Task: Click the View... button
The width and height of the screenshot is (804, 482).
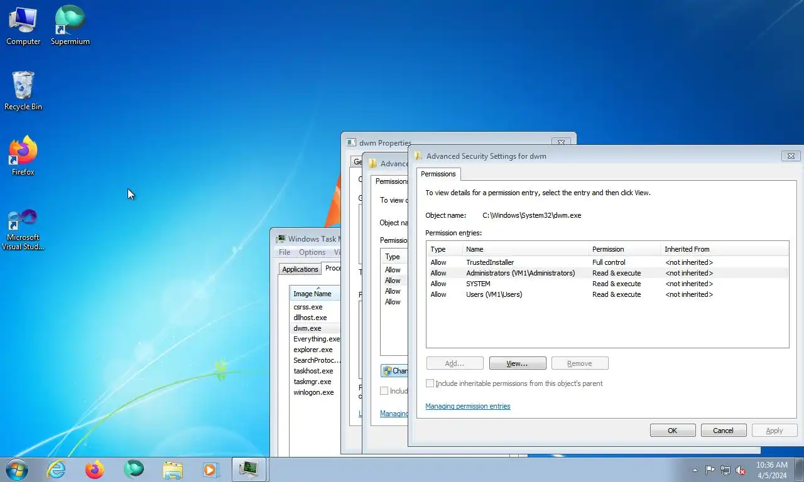Action: point(518,363)
